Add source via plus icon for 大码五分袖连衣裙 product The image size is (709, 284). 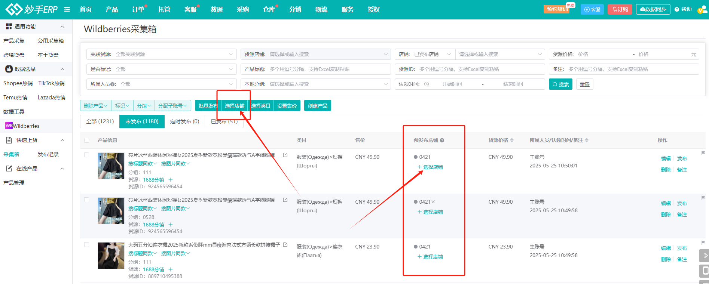(171, 269)
